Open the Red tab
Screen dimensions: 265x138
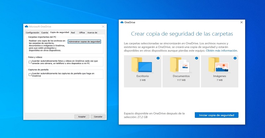(73, 33)
